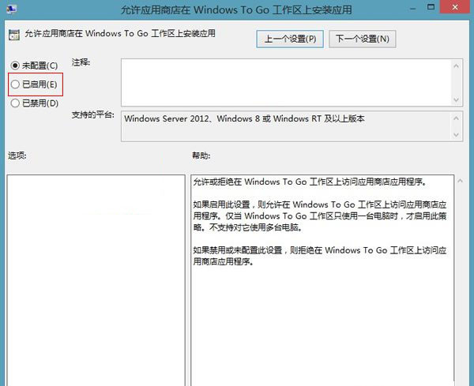Click inside the 注释 comment text box
474x386 pixels.
[x=284, y=81]
